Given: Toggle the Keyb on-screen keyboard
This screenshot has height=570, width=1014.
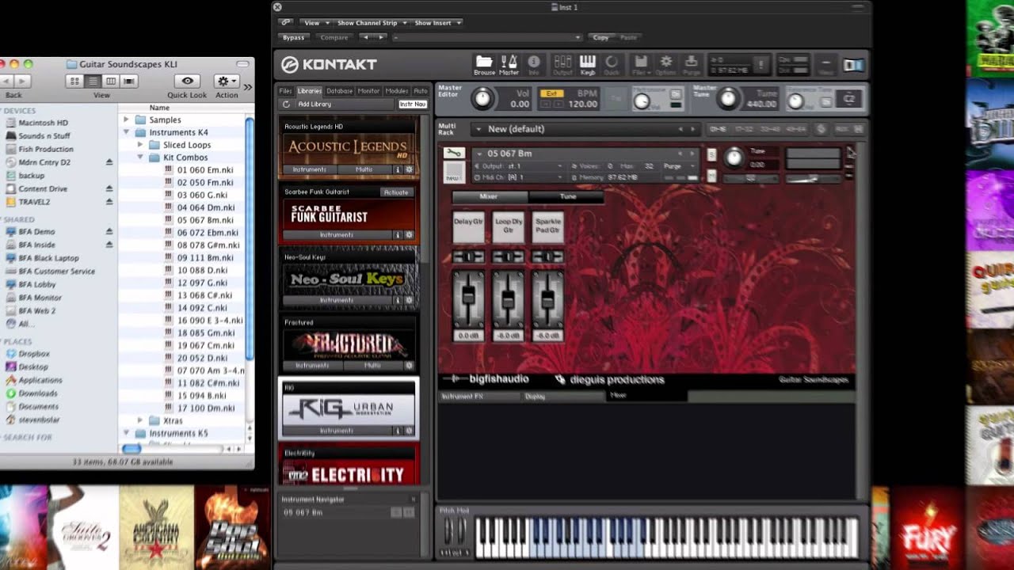Looking at the screenshot, I should click(587, 64).
